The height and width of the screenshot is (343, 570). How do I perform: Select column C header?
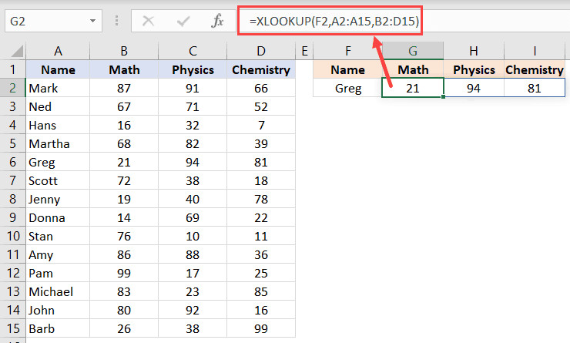[193, 51]
